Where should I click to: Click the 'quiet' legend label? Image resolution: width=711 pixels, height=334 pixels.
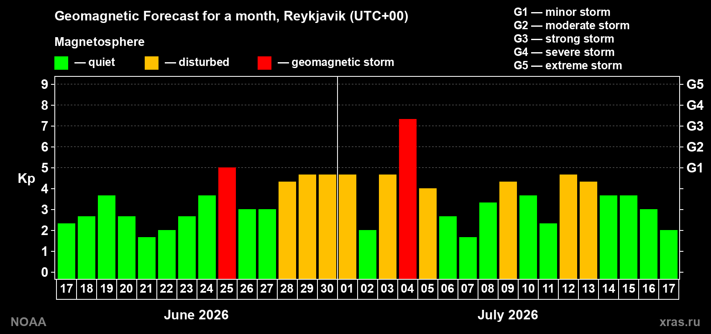pos(102,62)
